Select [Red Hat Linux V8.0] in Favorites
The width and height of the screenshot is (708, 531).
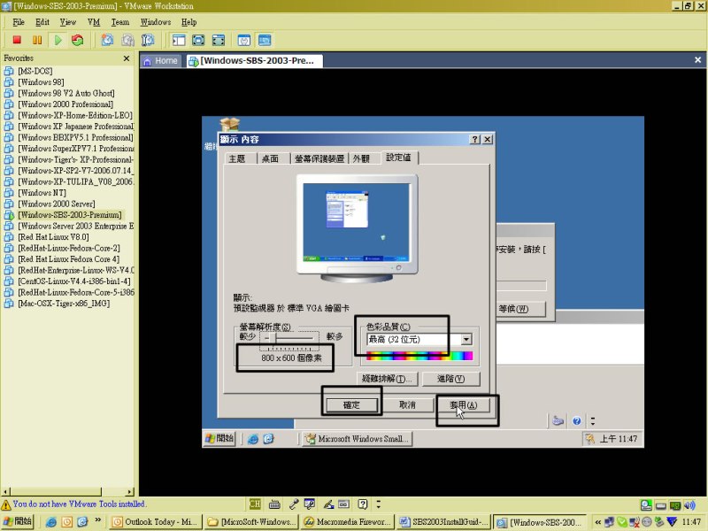53,237
